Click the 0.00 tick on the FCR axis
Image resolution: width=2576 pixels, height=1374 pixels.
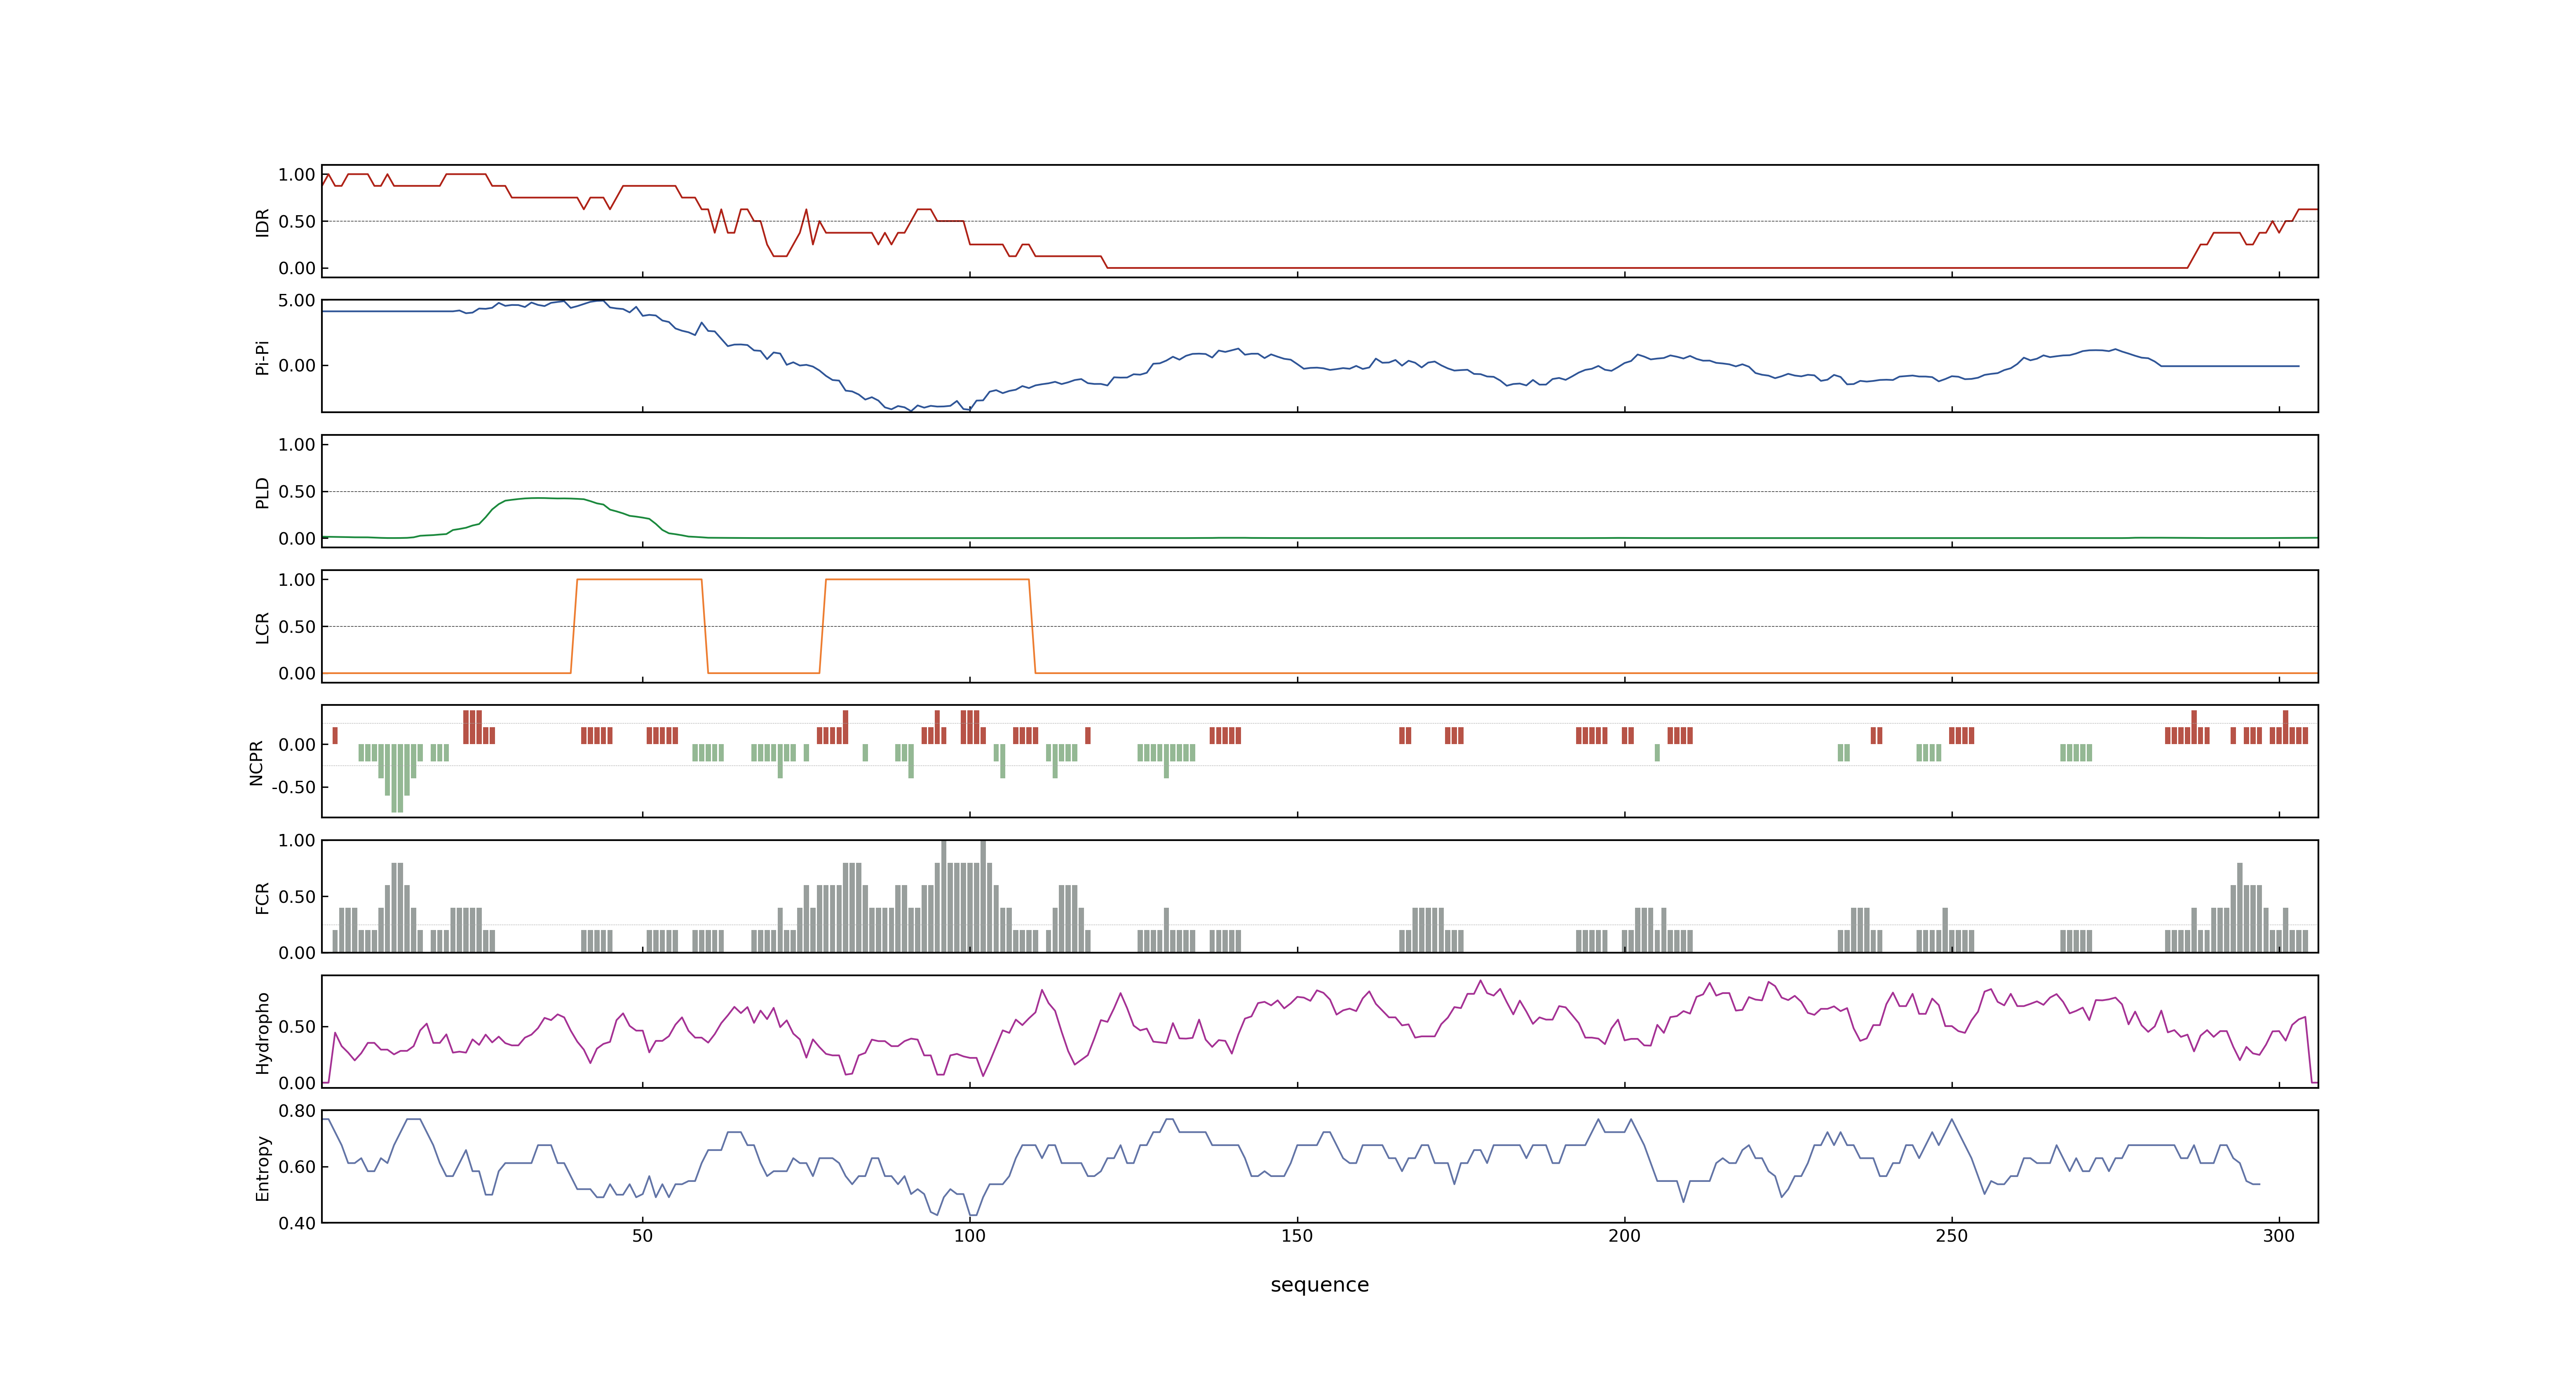297,953
